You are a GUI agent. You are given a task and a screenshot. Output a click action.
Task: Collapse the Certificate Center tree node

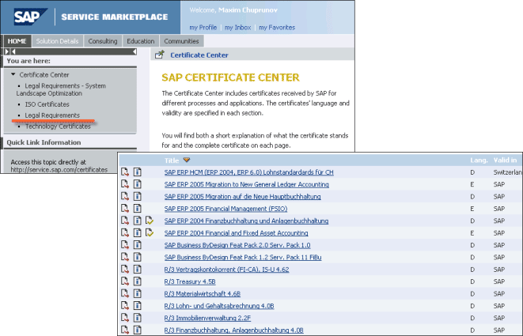click(x=13, y=74)
